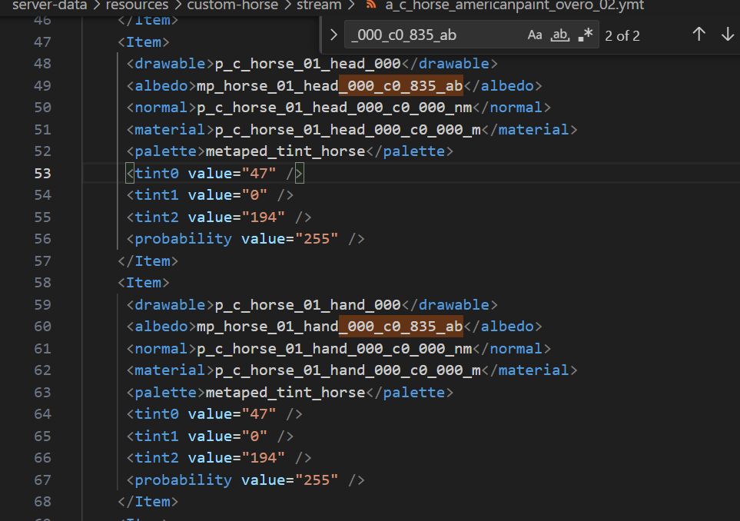The width and height of the screenshot is (740, 521).
Task: Click the file type icon in the breadcrumb
Action: (371, 5)
